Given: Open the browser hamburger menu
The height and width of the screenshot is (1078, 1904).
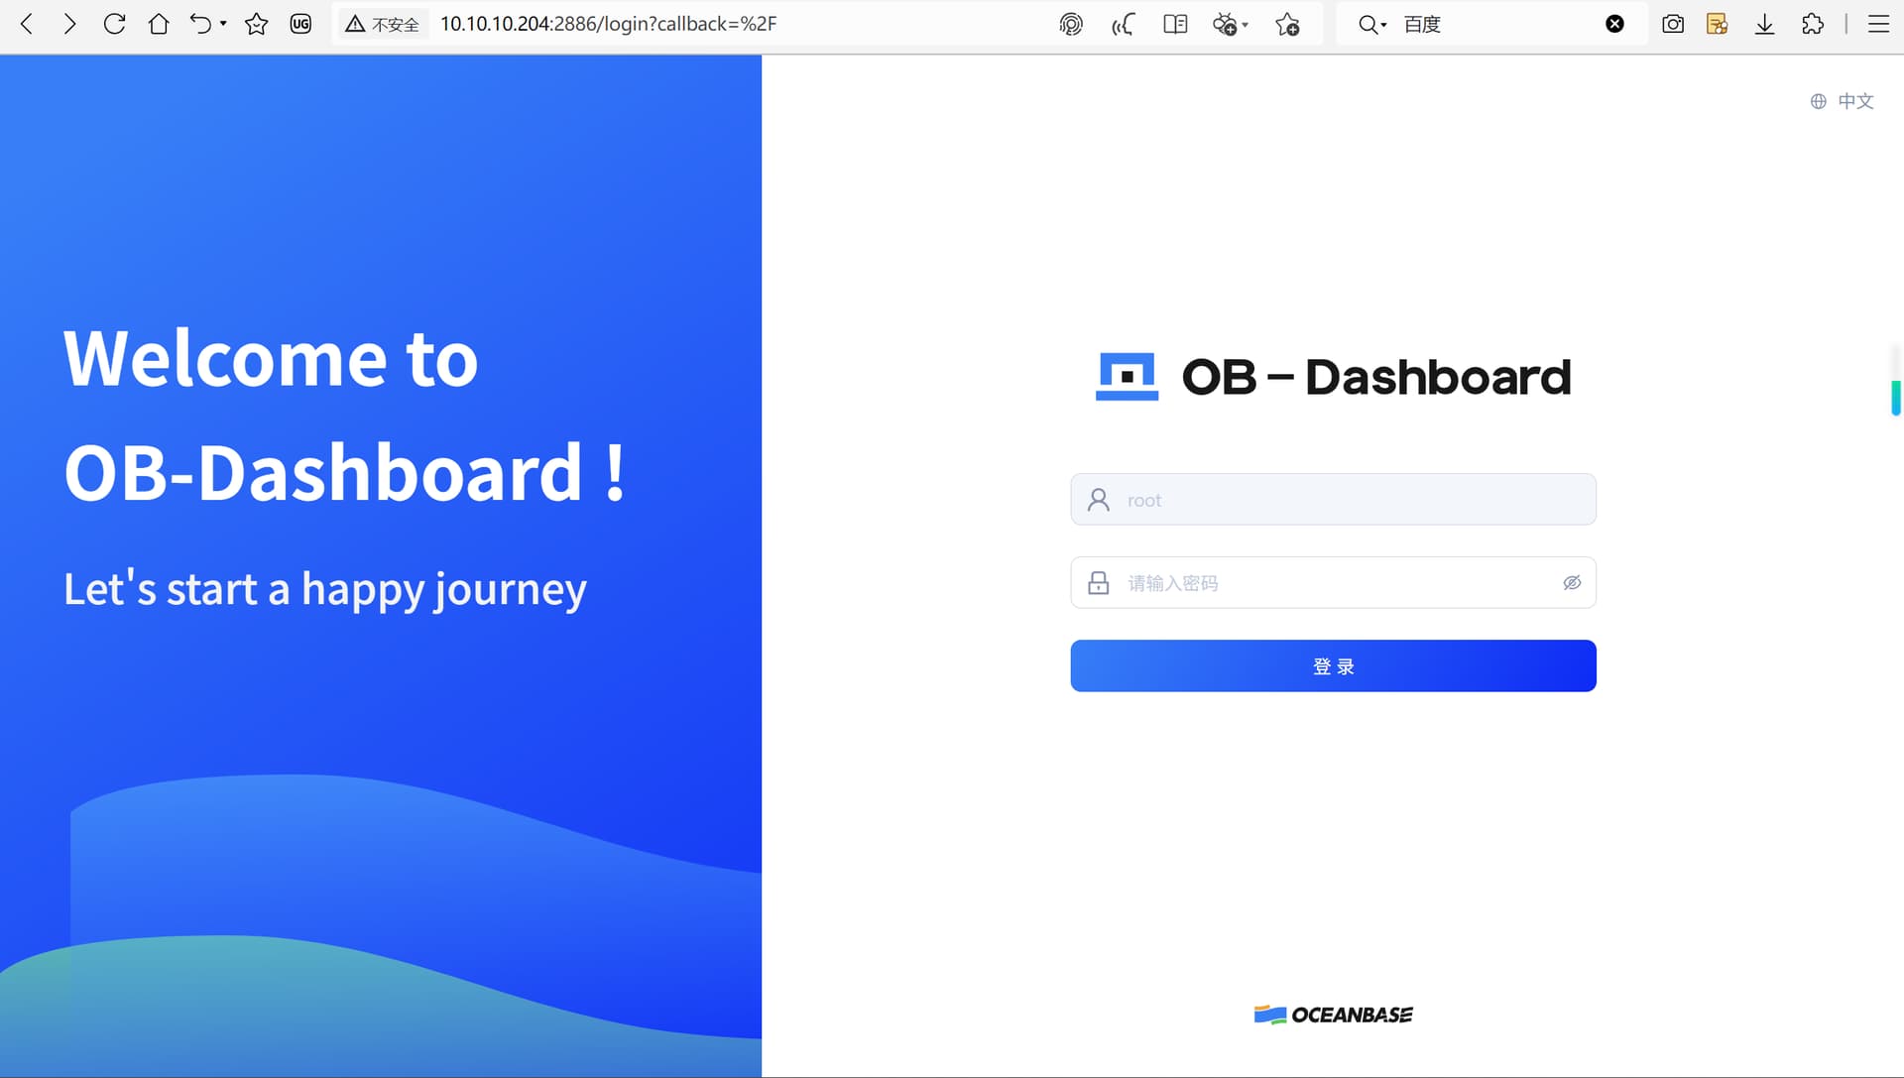Looking at the screenshot, I should (x=1878, y=24).
